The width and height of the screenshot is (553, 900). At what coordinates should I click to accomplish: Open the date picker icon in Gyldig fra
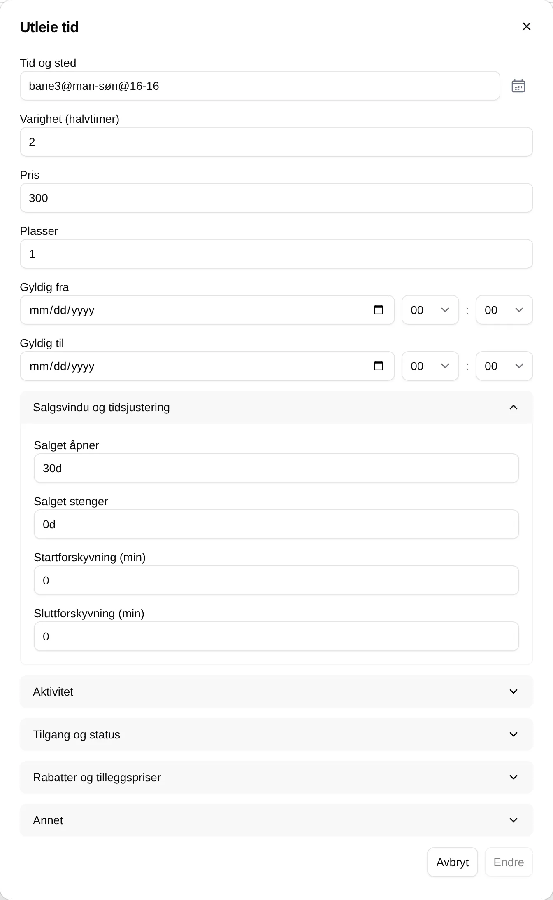pos(378,310)
